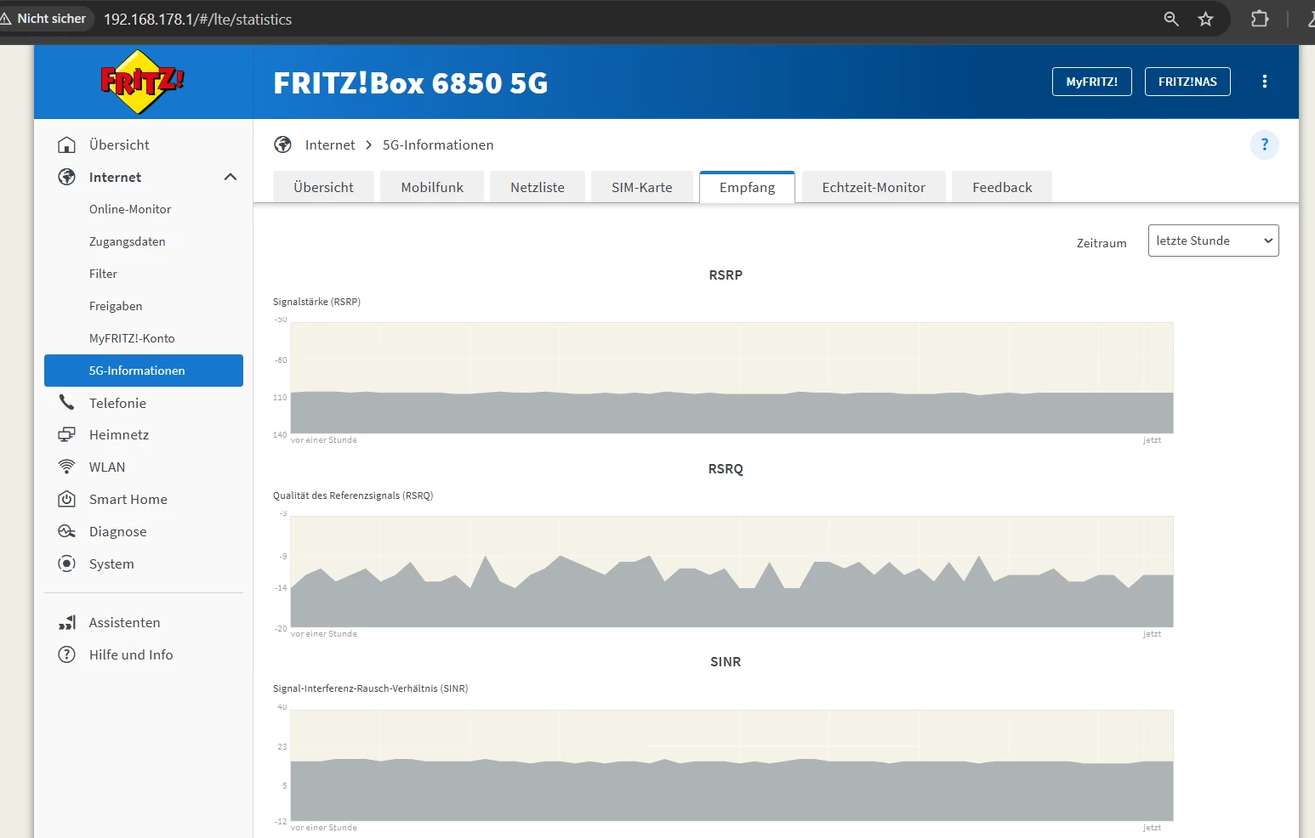This screenshot has height=838, width=1315.
Task: Click the FRITZ! logo
Action: 142,82
